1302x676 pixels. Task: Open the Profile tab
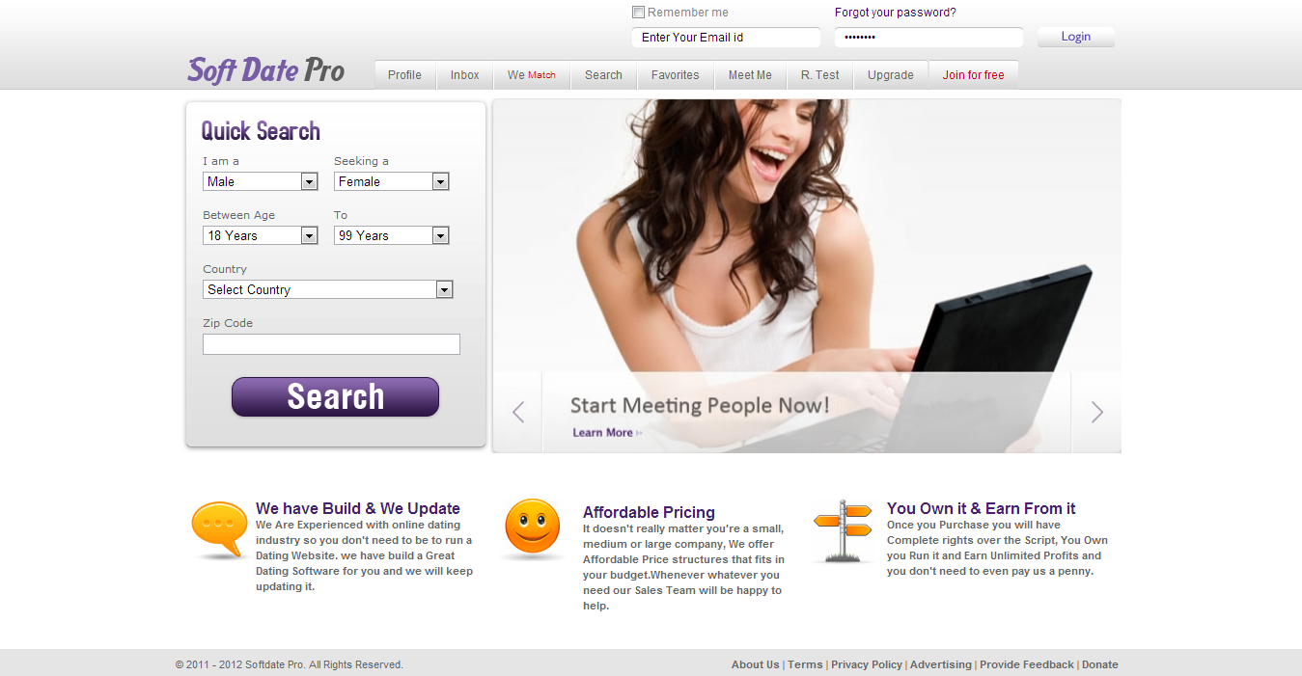(403, 74)
